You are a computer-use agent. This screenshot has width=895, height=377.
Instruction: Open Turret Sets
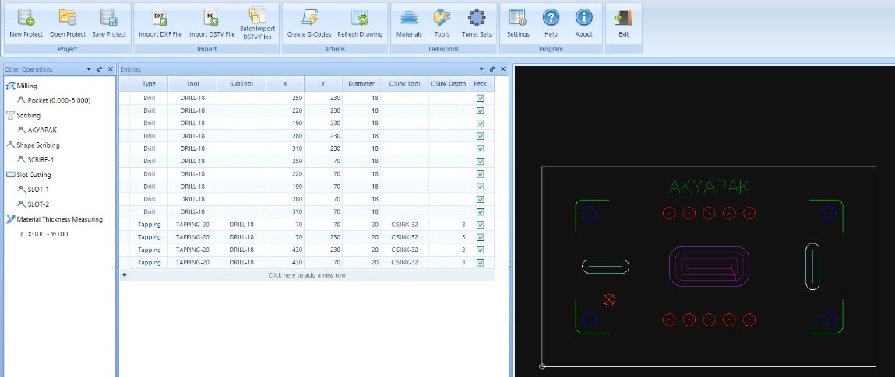point(477,24)
